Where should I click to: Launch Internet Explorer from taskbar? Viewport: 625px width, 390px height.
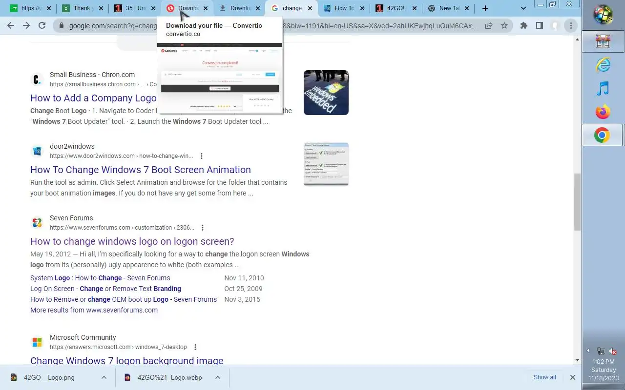click(603, 65)
